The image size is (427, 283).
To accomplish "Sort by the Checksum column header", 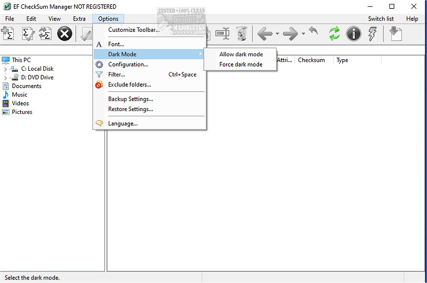I will [x=314, y=60].
